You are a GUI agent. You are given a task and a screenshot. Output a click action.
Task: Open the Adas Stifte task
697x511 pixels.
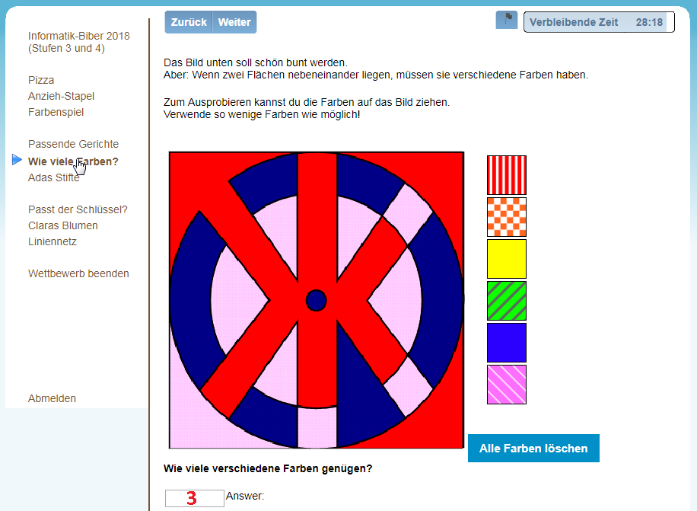(x=54, y=177)
